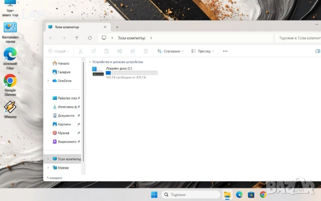Expand the OneDrive tree node chevron
Image resolution: width=321 pixels, height=201 pixels.
[x=48, y=81]
